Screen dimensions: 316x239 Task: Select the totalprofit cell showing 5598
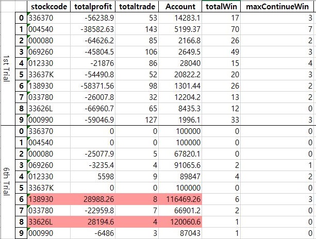(x=93, y=177)
